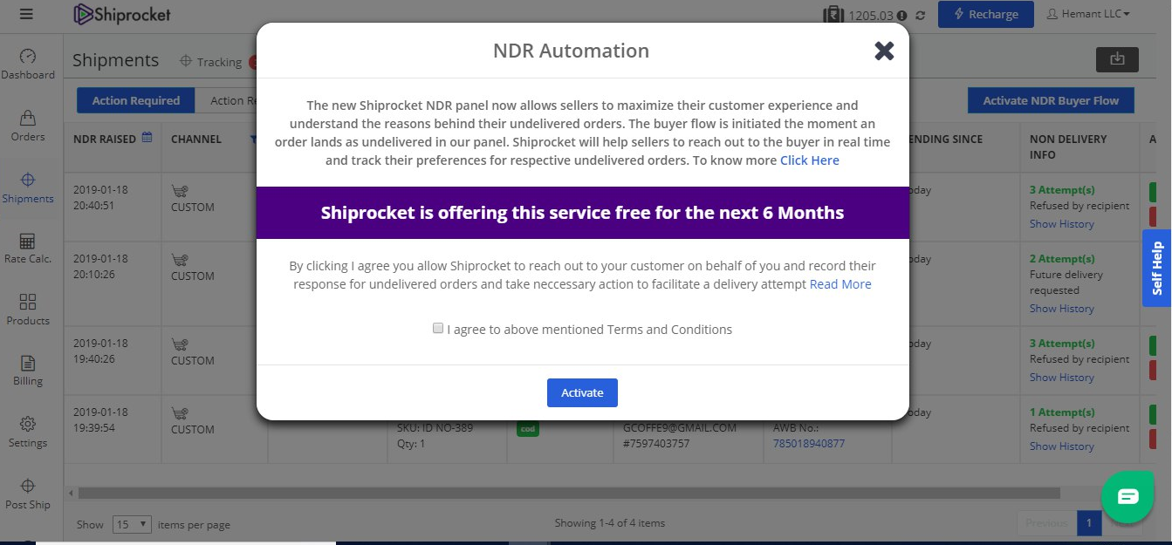The image size is (1172, 545).
Task: Click the download report icon button
Action: pos(1117,59)
